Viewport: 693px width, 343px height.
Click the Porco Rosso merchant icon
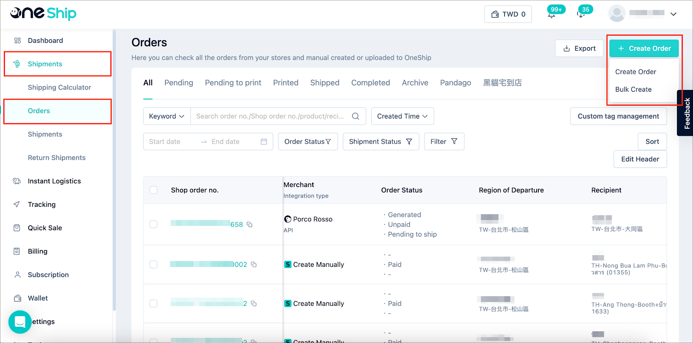click(288, 219)
